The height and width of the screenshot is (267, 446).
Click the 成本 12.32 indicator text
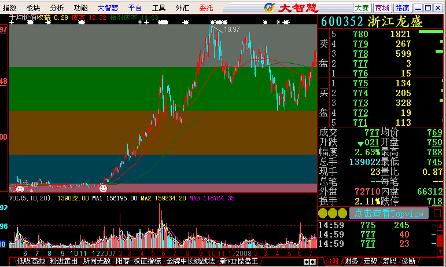click(x=89, y=17)
